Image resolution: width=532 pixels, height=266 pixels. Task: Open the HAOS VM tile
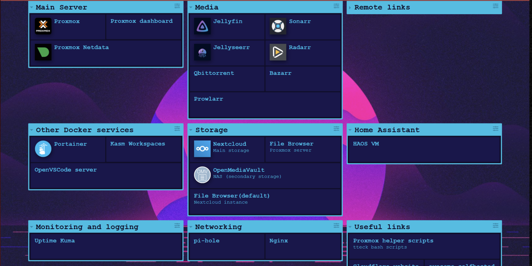(366, 144)
